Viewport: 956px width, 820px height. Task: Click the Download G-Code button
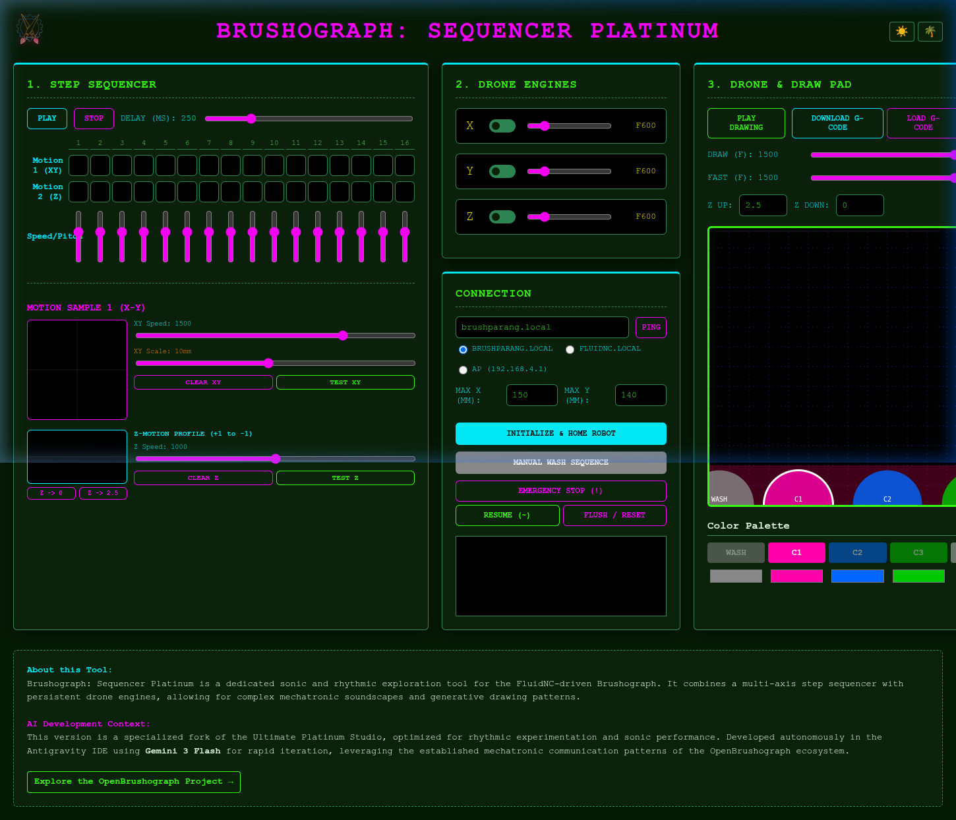[837, 123]
